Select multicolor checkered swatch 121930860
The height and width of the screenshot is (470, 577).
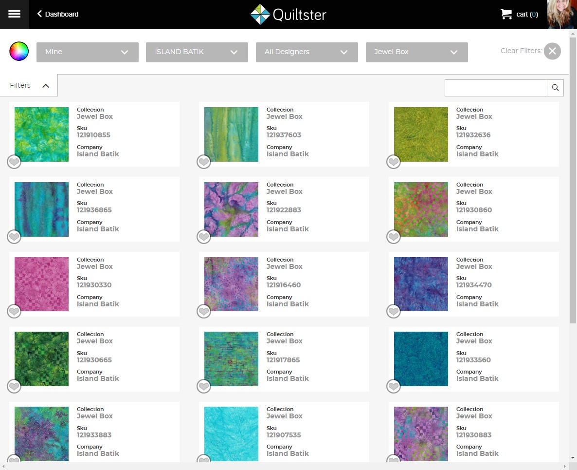pyautogui.click(x=421, y=209)
